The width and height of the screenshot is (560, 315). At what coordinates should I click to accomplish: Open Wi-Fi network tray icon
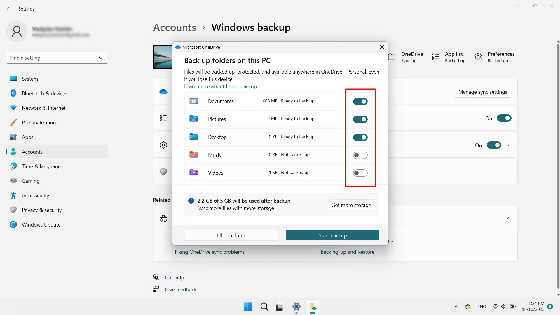coord(495,307)
